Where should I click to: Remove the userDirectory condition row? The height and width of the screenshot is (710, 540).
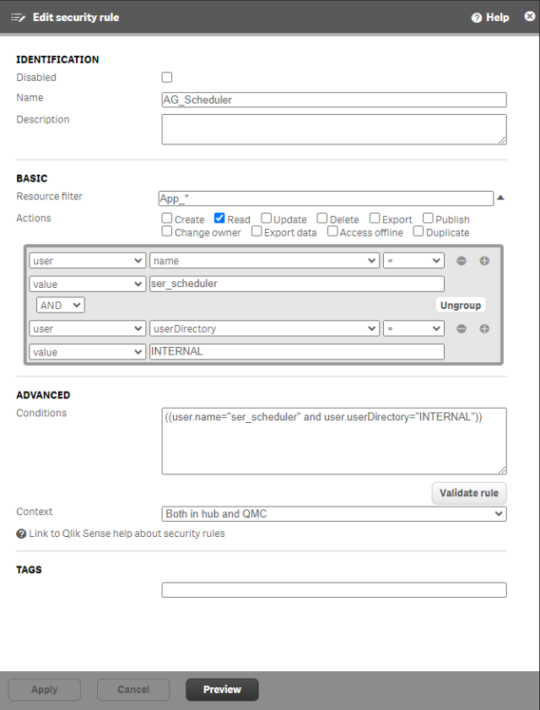pos(462,328)
